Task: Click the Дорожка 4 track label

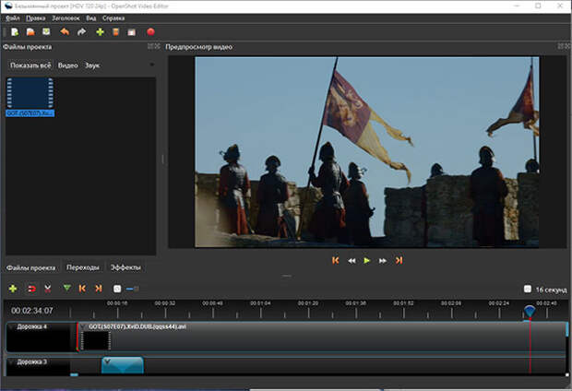Action: point(31,326)
